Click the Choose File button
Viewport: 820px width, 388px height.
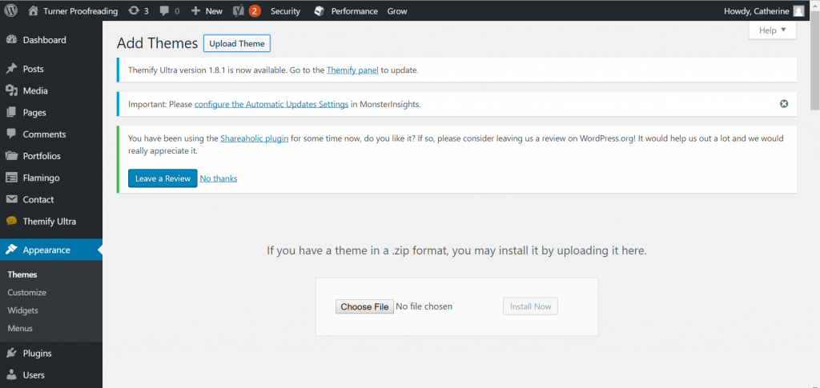coord(364,306)
